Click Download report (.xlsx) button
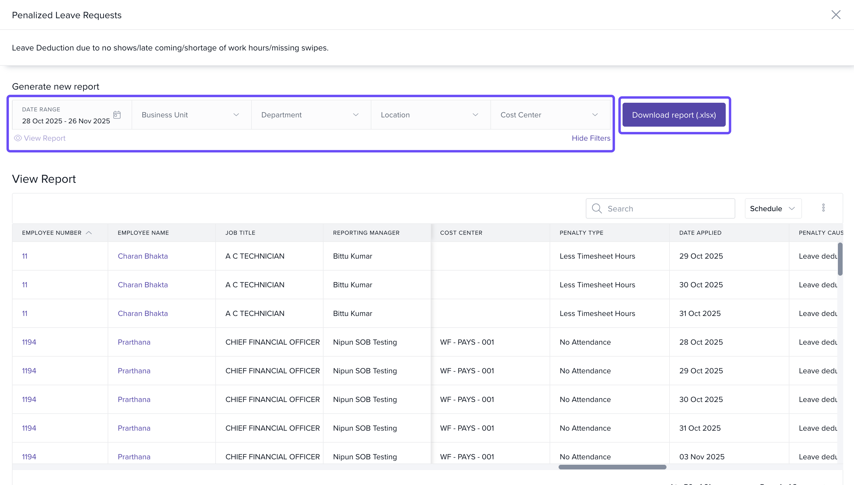This screenshot has height=485, width=854. tap(674, 115)
